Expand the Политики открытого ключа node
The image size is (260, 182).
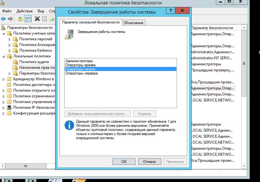[x=3, y=91]
